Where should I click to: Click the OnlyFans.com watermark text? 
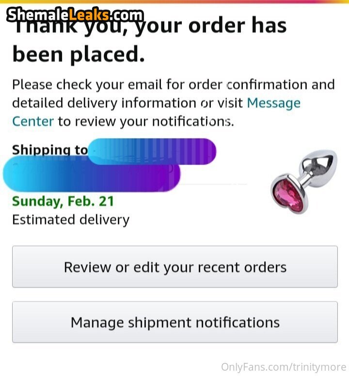283,367
